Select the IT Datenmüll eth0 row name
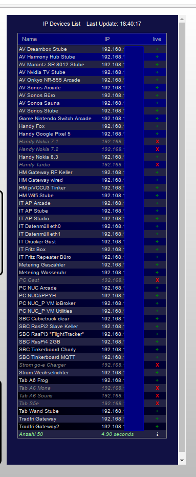196x477 pixels. pos(40,226)
